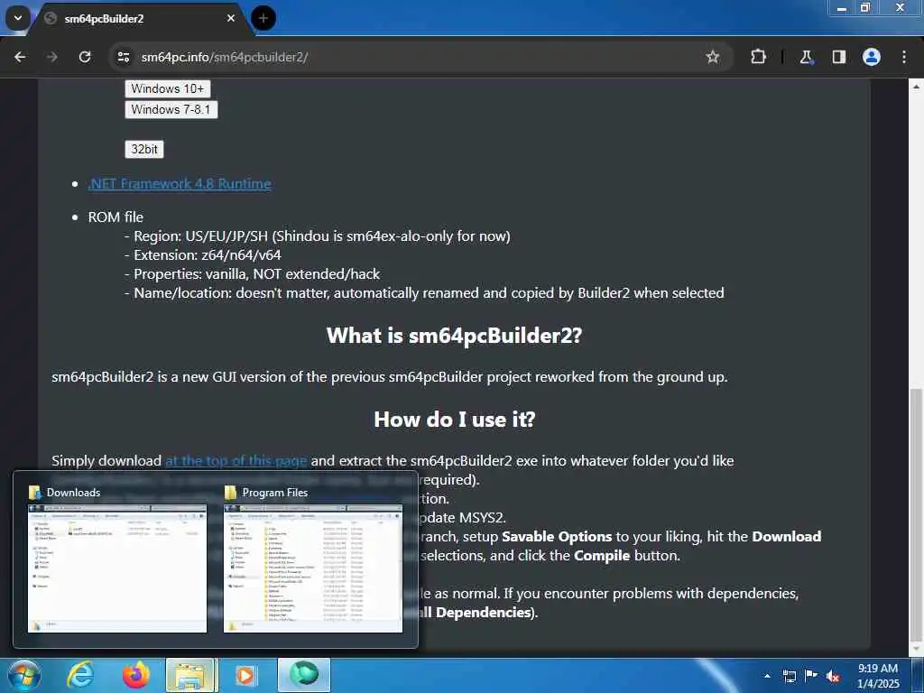Click the browser forward arrow

coord(51,57)
